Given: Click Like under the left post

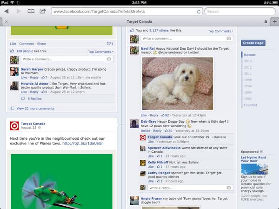Looking at the screenshot, I should click(13, 44).
